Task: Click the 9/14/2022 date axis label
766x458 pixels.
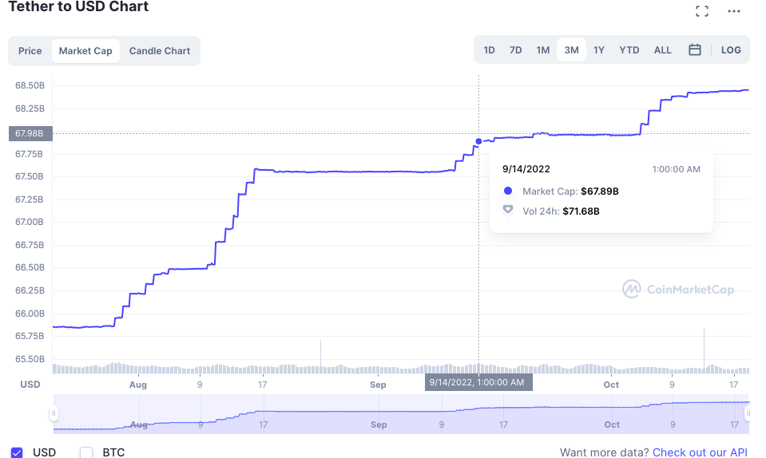Action: click(478, 382)
